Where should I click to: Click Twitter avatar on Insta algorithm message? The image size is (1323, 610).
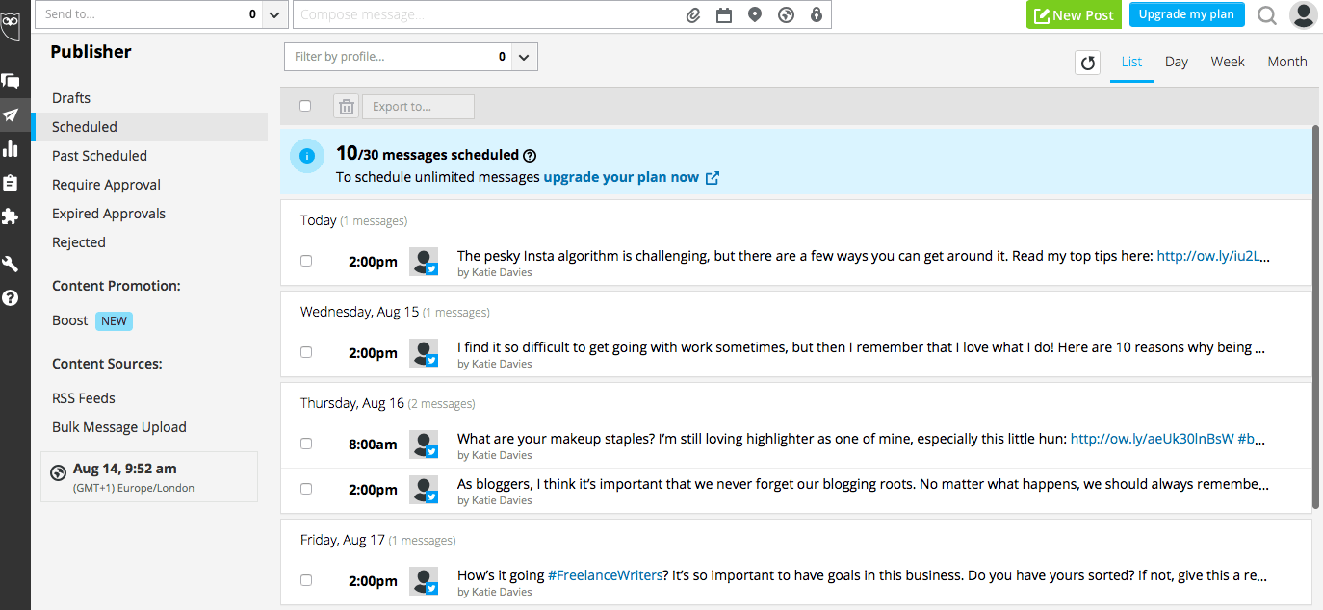pyautogui.click(x=424, y=262)
